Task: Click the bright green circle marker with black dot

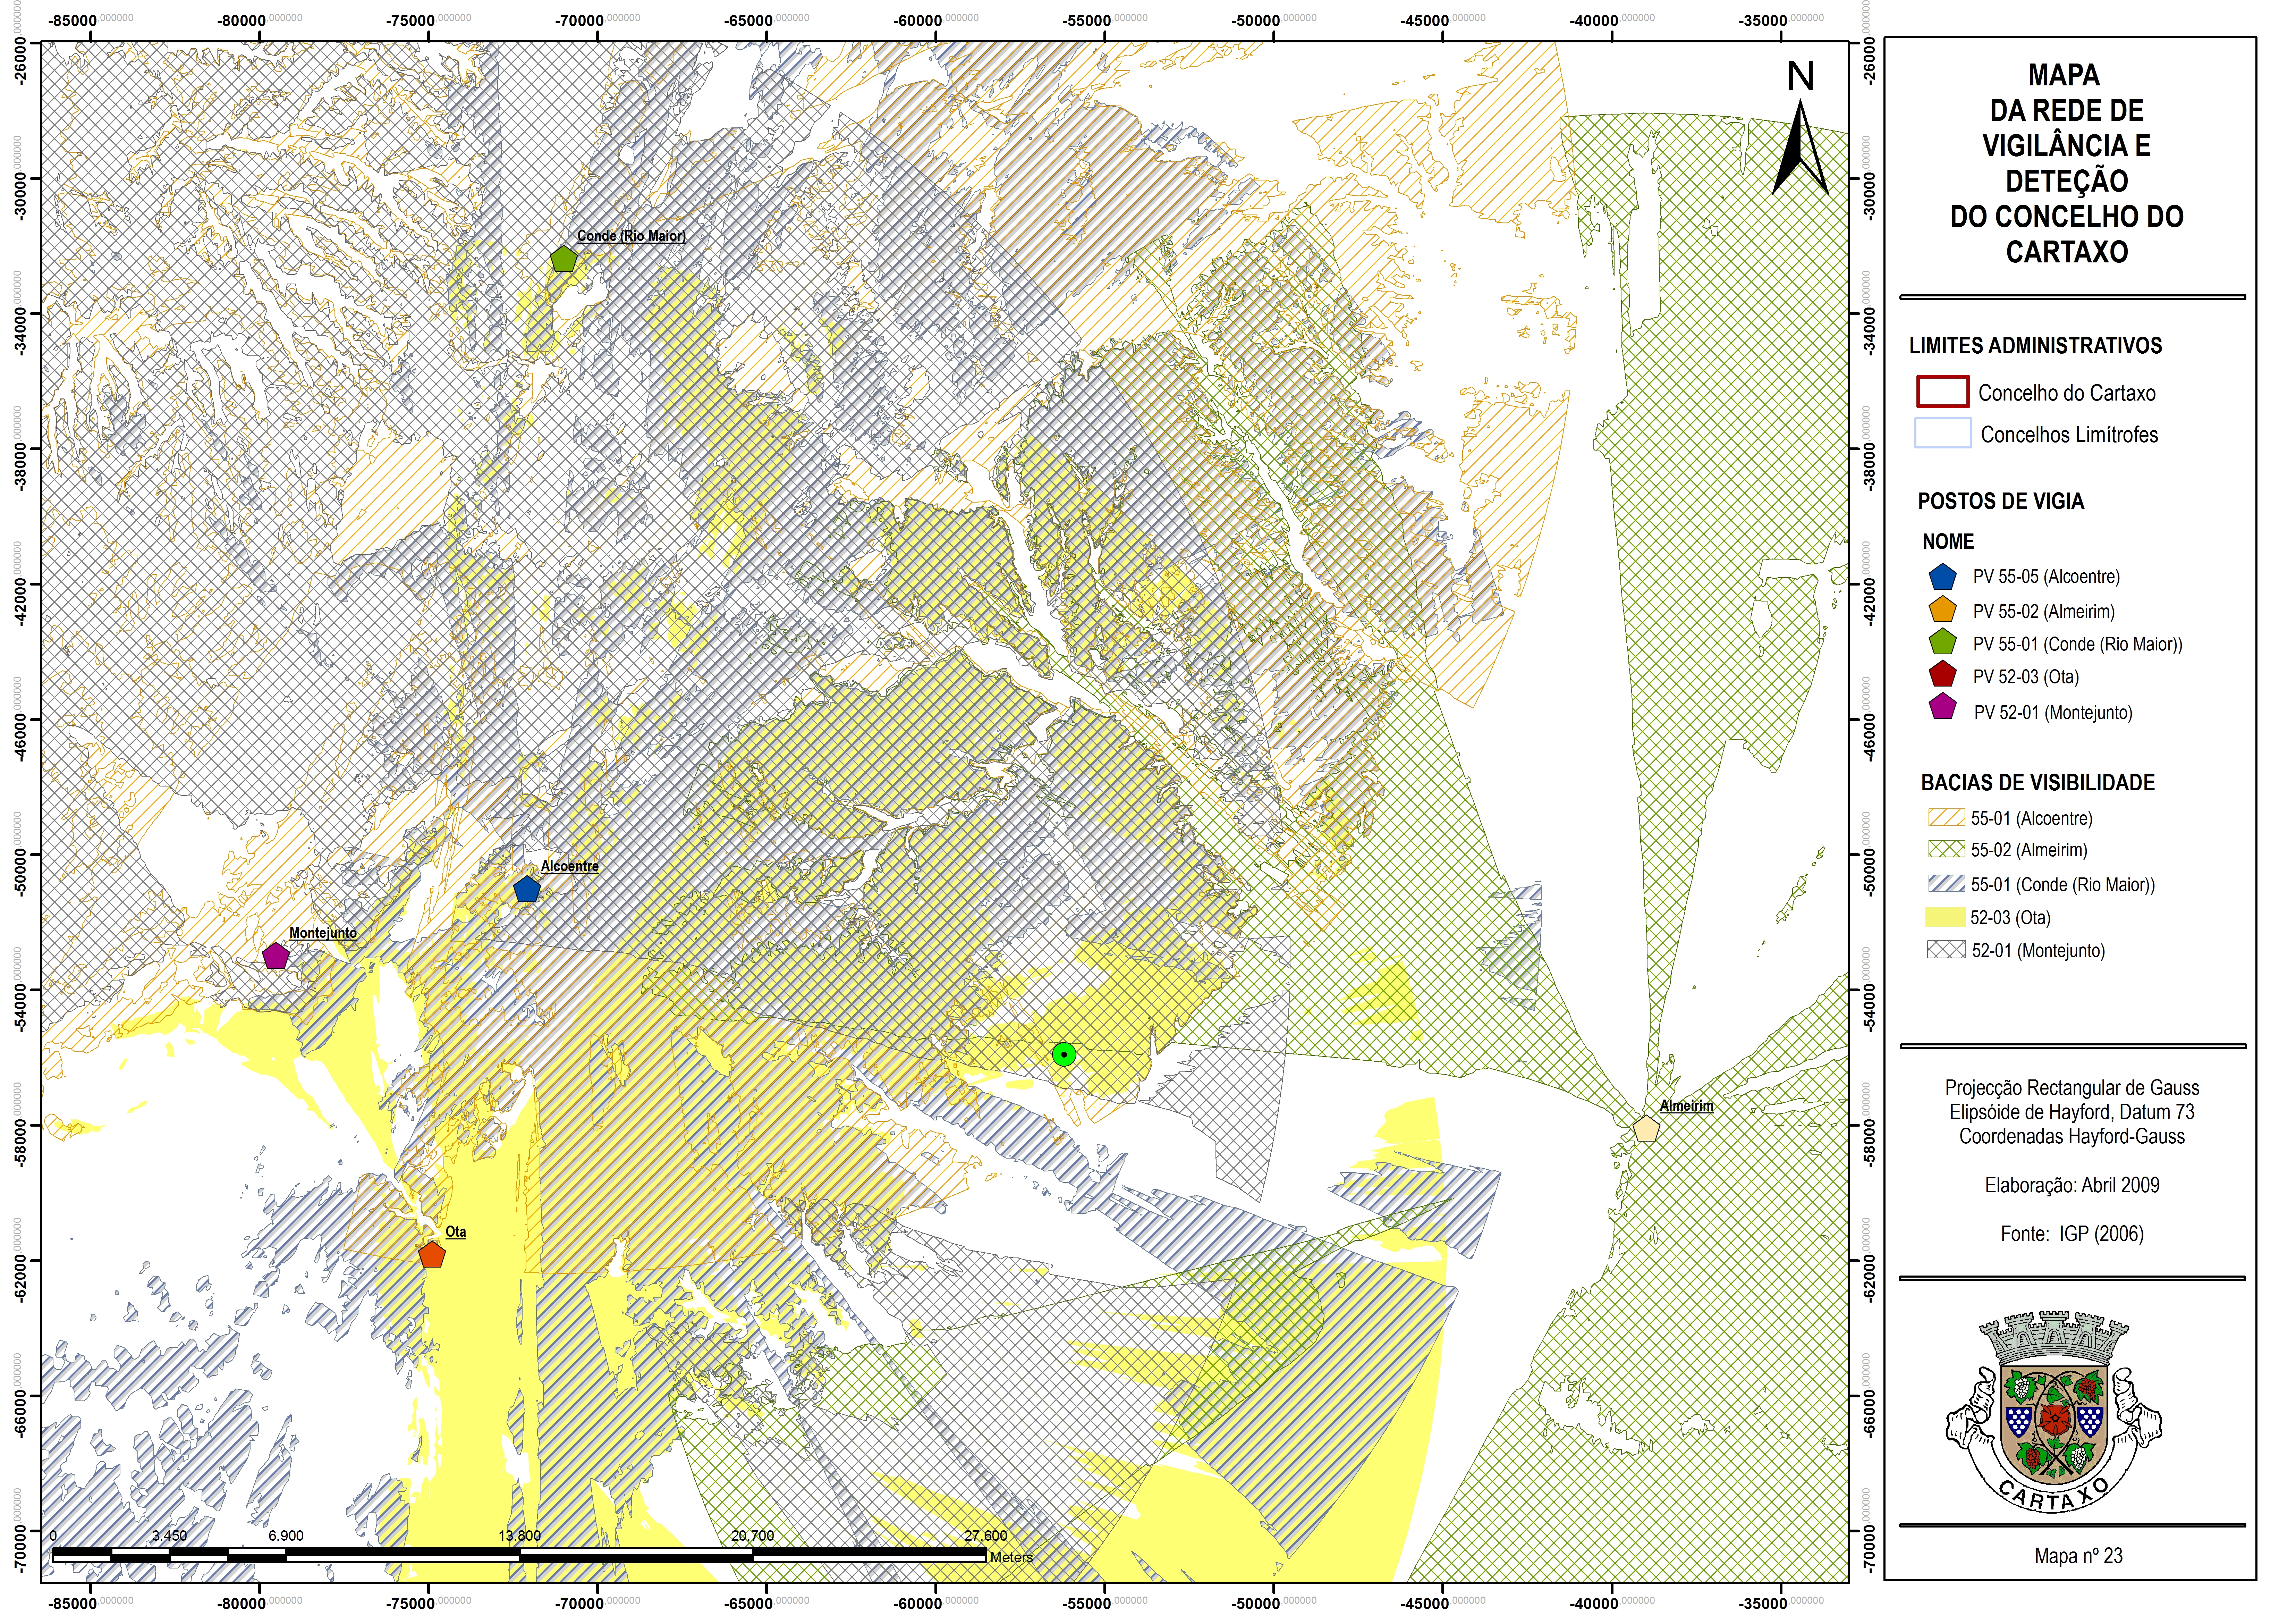Action: [1064, 1054]
